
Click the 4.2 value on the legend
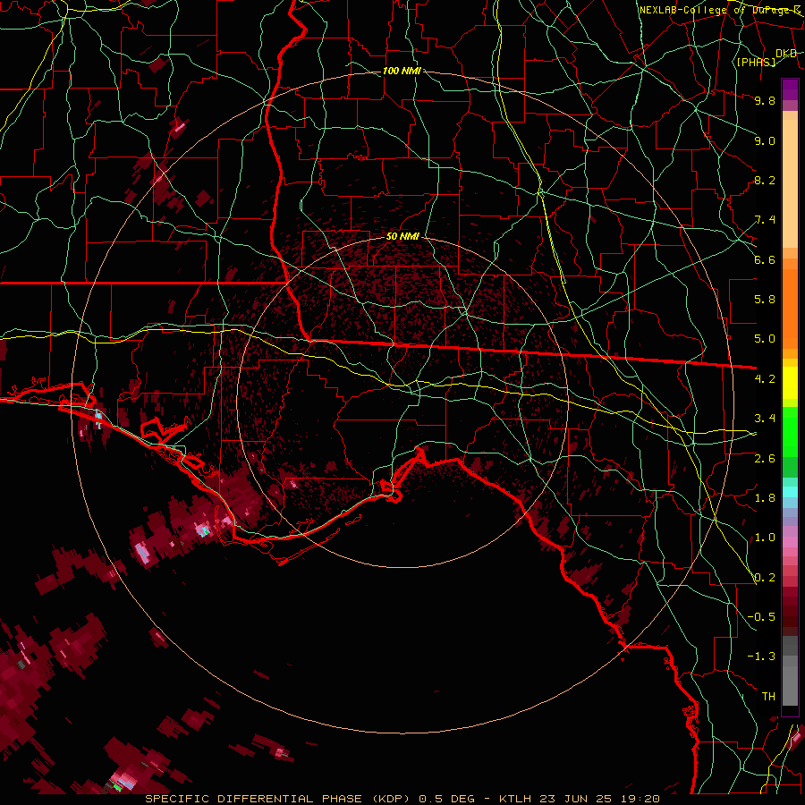(765, 379)
